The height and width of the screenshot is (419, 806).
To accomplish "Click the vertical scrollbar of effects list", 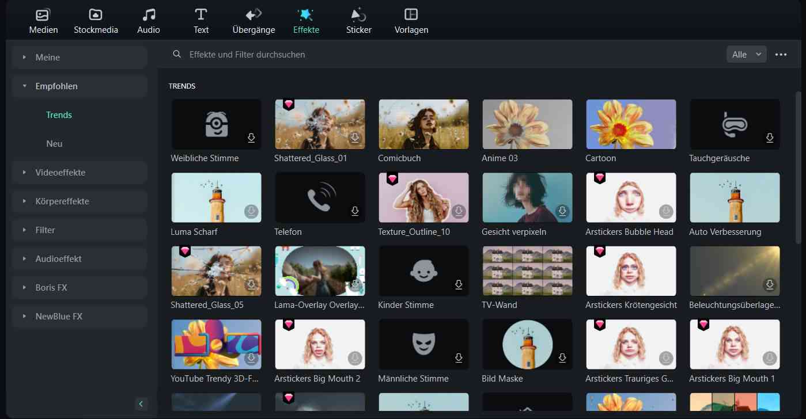I will (x=798, y=167).
